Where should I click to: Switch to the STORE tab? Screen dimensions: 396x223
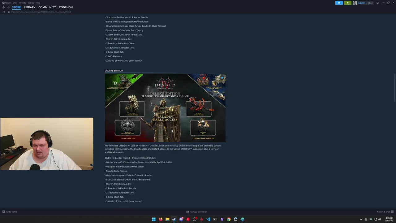coord(16,7)
